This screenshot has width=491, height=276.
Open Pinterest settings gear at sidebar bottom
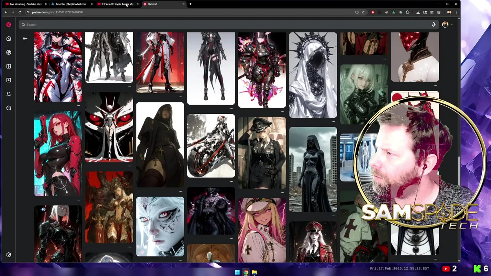click(x=8, y=255)
